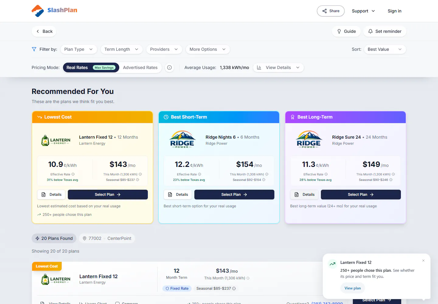The height and width of the screenshot is (304, 438).
Task: Click info icon beside This Month in plan list row
Action: click(x=248, y=278)
